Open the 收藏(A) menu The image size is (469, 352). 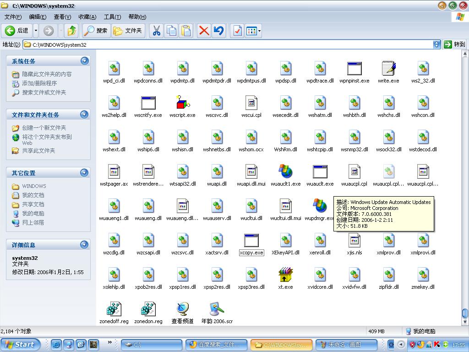(x=87, y=17)
